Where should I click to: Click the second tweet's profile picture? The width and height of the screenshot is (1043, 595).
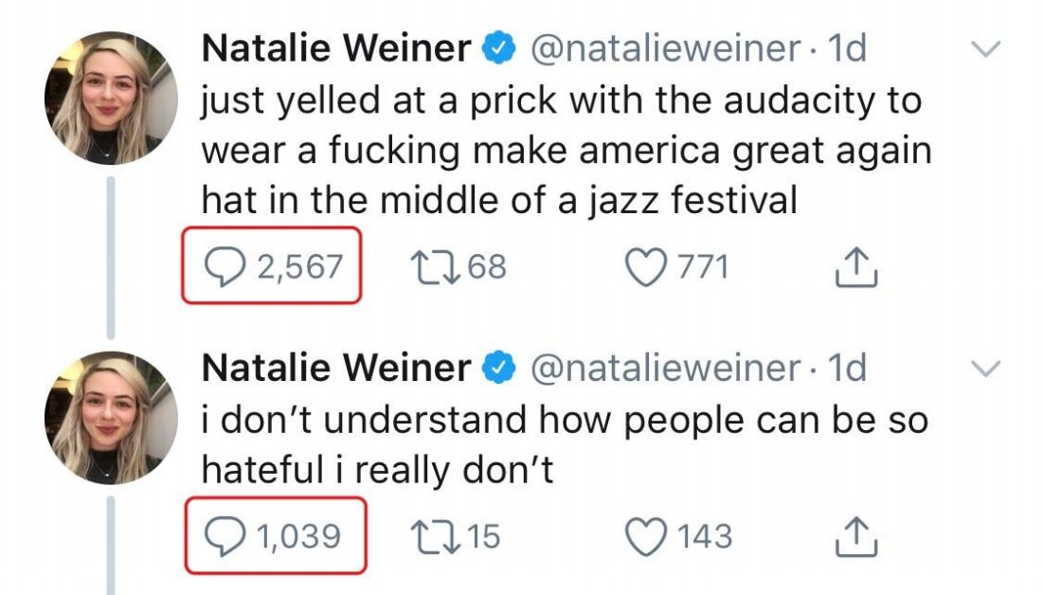[x=111, y=417]
